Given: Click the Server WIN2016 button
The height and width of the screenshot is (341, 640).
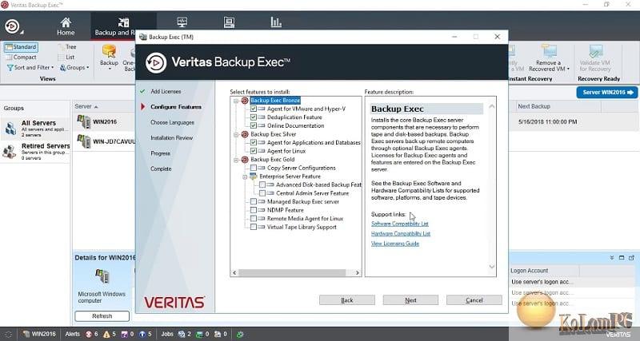Looking at the screenshot, I should pos(607,93).
